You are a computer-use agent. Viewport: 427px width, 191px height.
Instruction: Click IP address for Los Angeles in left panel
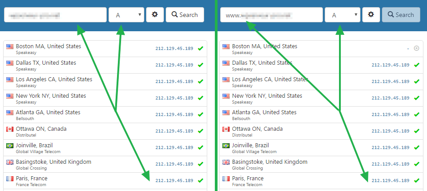(174, 81)
